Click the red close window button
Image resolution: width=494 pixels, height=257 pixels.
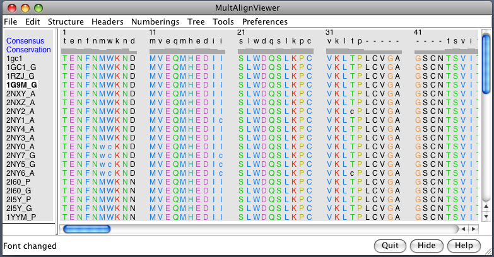[12, 8]
